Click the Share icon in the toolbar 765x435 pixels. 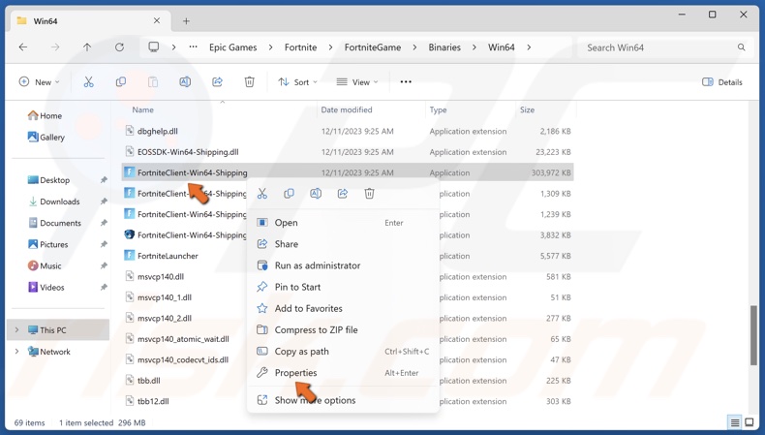point(217,82)
